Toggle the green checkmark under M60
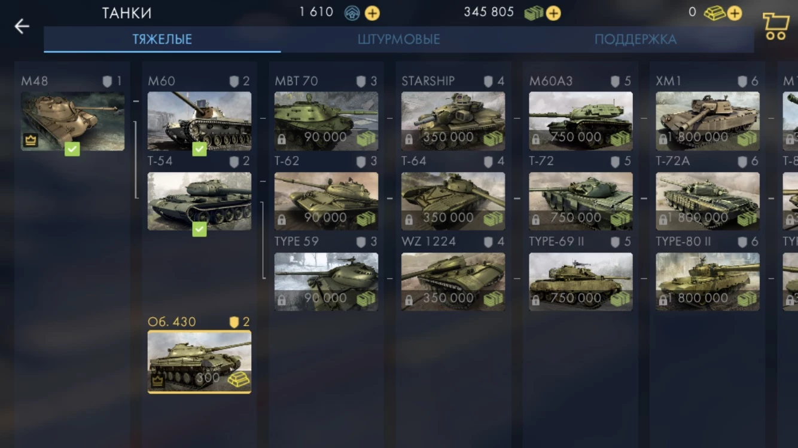 199,149
